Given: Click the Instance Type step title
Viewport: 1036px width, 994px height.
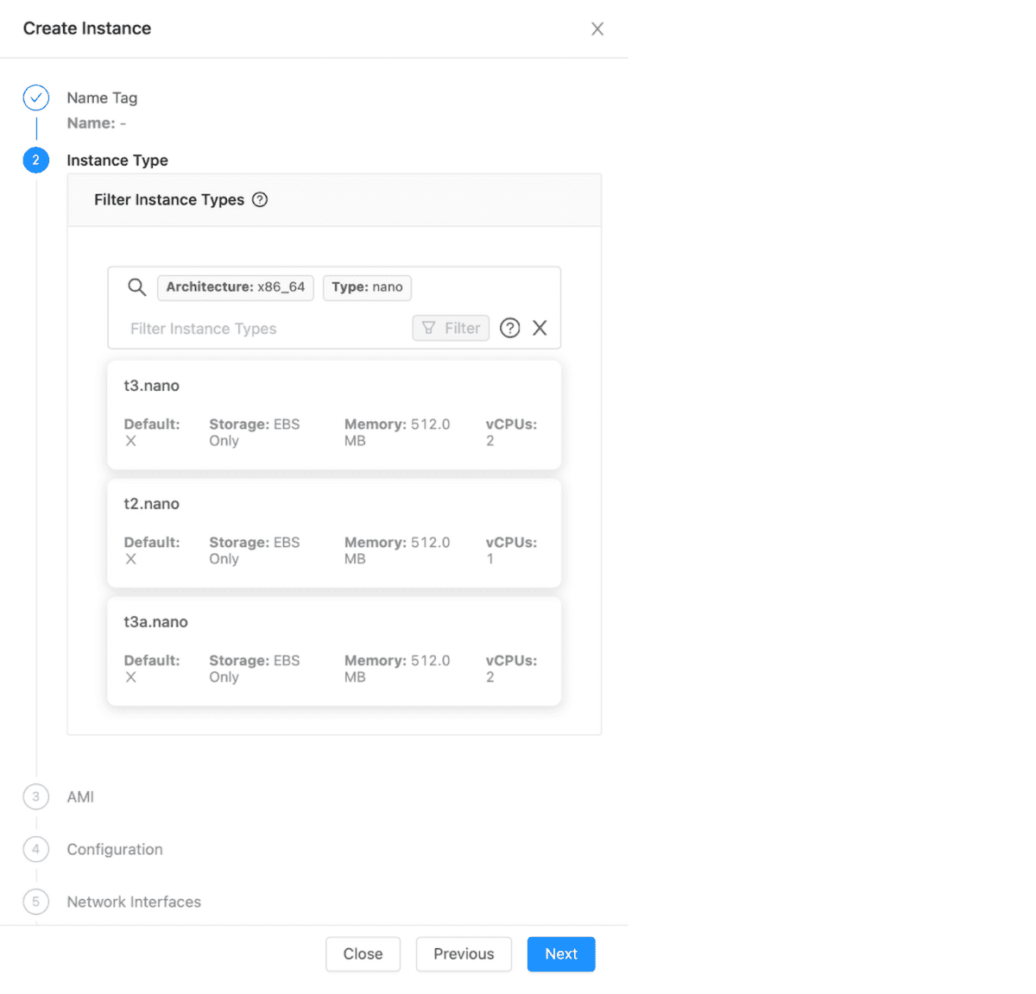Looking at the screenshot, I should tap(117, 160).
